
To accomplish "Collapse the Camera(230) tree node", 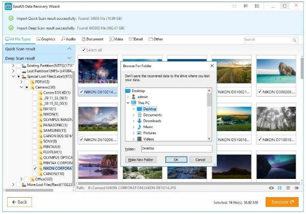I will coord(21,87).
